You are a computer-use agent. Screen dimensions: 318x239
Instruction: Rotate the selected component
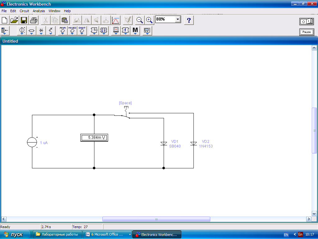[x=77, y=20]
